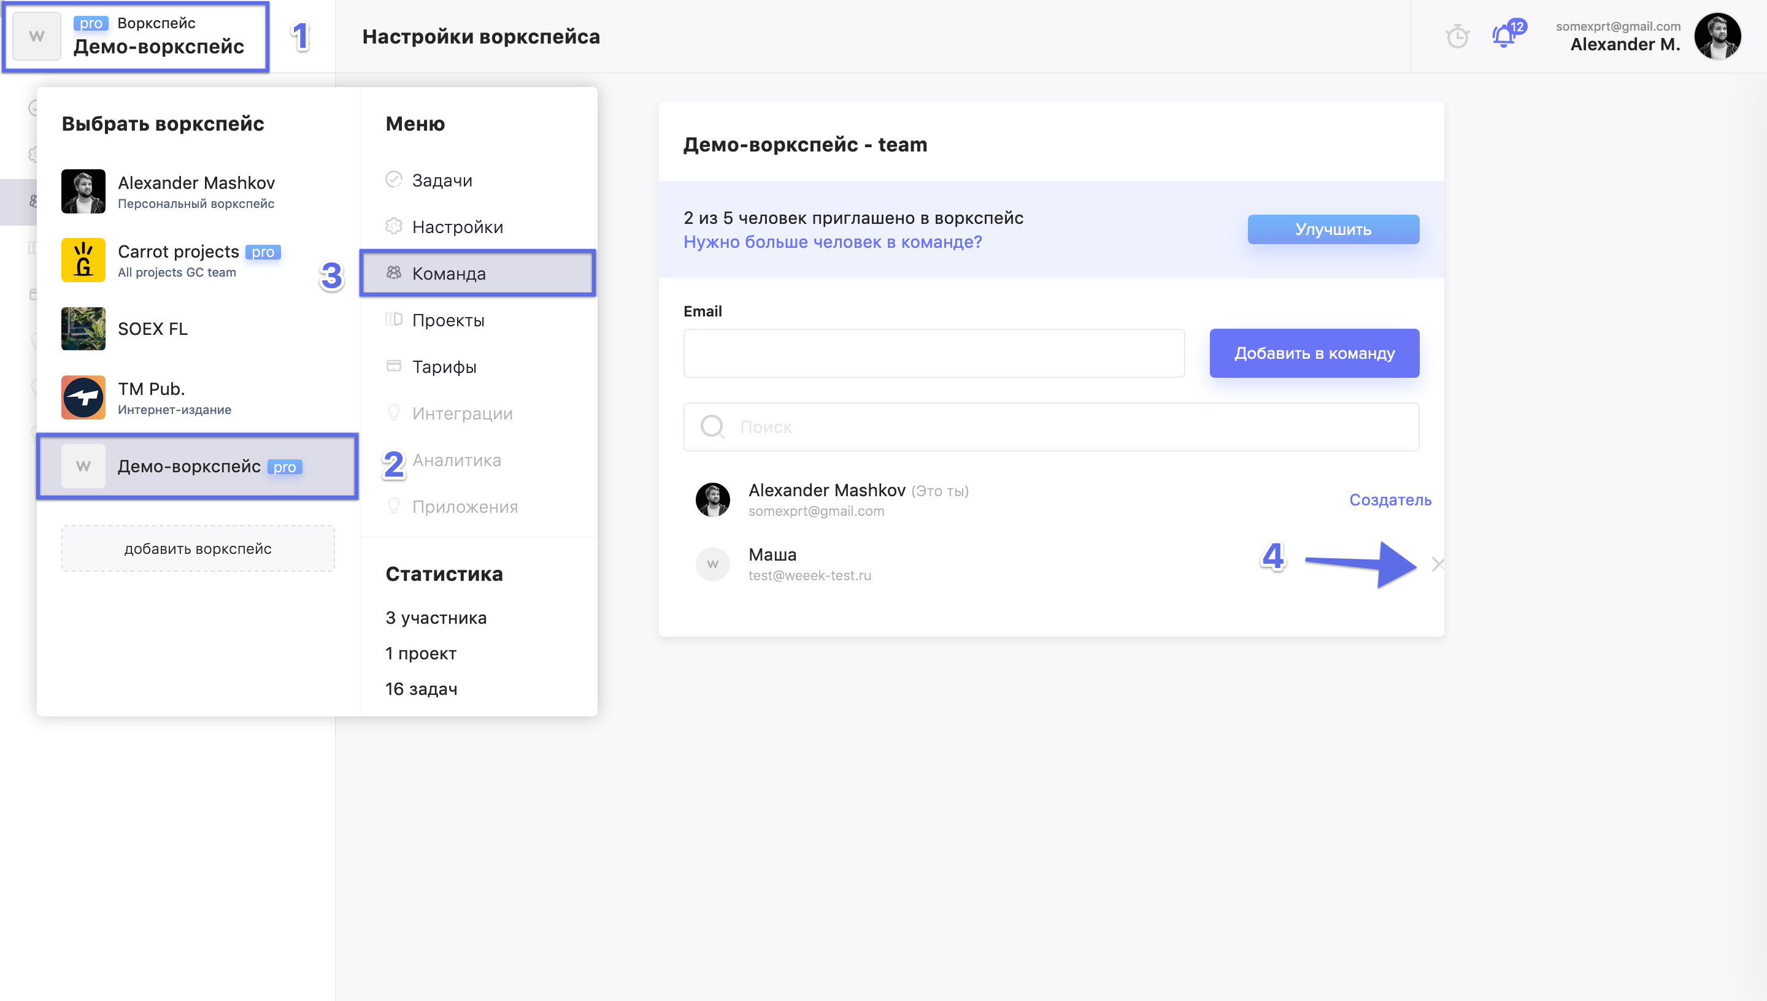
Task: Open Тарифы menu item
Action: click(x=477, y=366)
